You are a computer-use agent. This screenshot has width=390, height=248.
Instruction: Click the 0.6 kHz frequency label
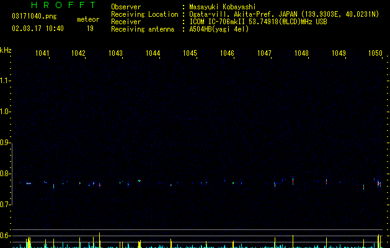tap(5, 236)
